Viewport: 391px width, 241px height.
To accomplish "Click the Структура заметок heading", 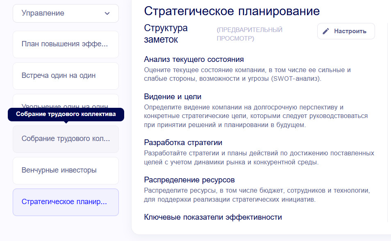I will click(x=166, y=34).
